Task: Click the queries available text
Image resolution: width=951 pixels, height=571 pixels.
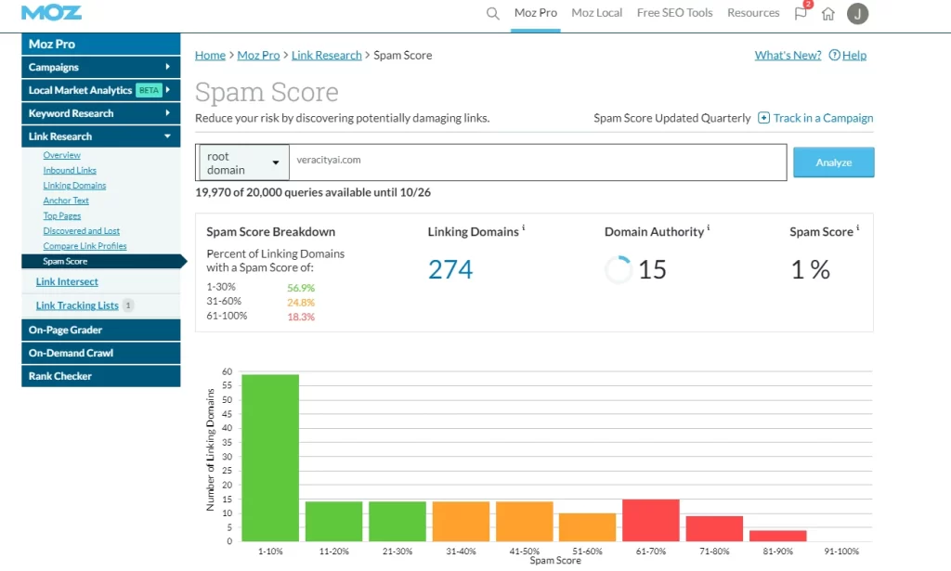Action: tap(313, 193)
